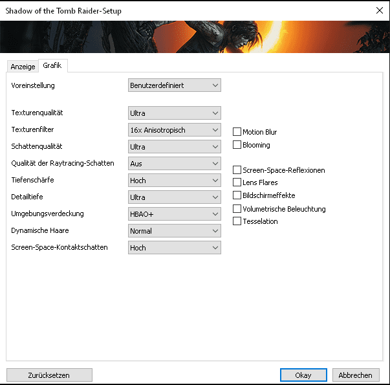Viewport: 390px width, 385px height.
Task: Open the Voreinstellung dropdown
Action: [x=175, y=85]
